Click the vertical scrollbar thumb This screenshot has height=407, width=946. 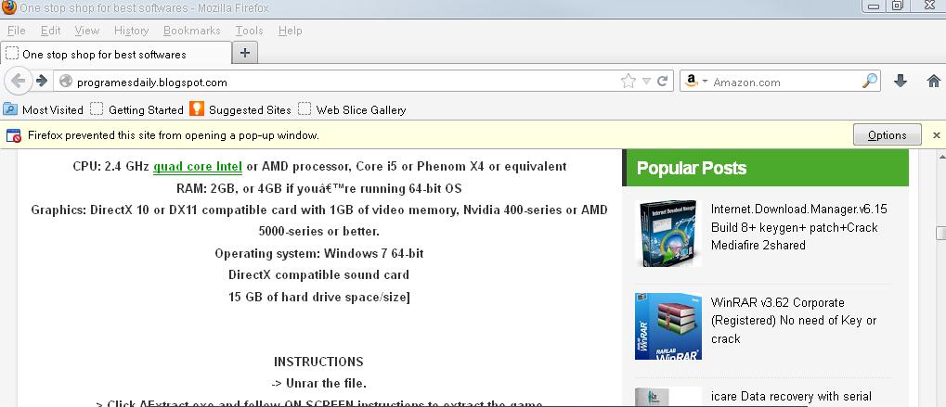940,234
